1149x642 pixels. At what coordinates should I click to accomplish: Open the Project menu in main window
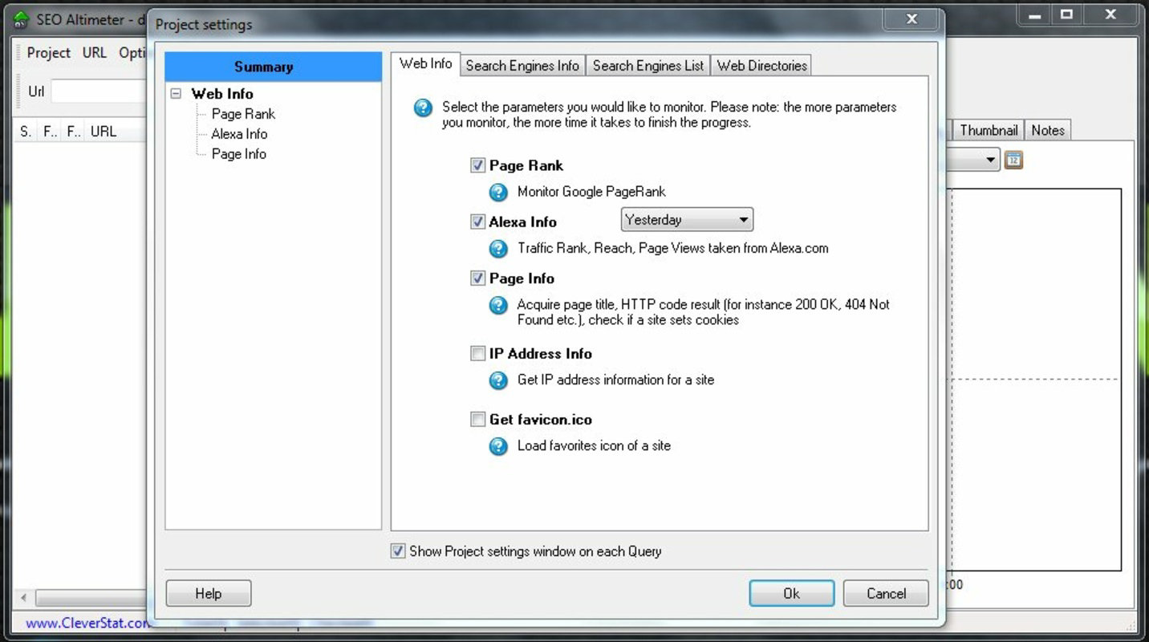click(x=48, y=53)
